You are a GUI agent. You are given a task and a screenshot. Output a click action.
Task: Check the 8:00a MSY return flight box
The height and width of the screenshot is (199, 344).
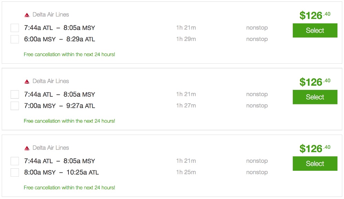tap(15, 172)
